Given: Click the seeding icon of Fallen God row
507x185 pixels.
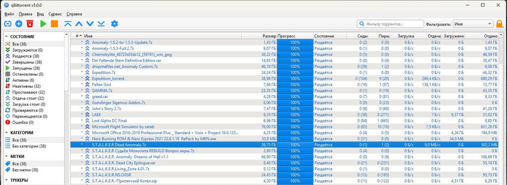Looking at the screenshot, I should pyautogui.click(x=87, y=84).
